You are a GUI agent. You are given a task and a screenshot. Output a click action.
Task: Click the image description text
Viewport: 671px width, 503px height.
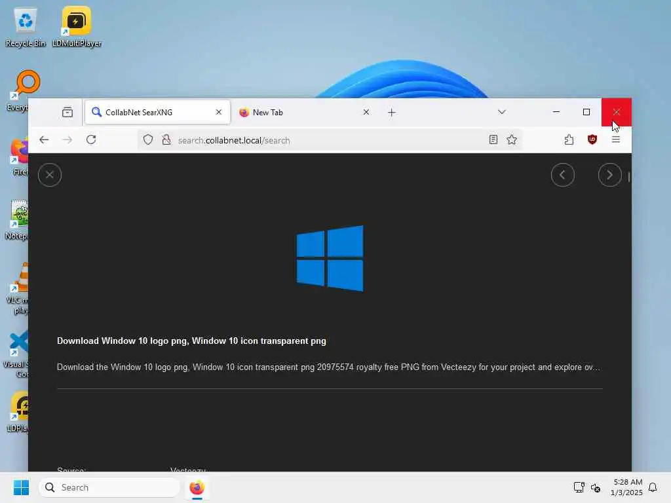(329, 367)
